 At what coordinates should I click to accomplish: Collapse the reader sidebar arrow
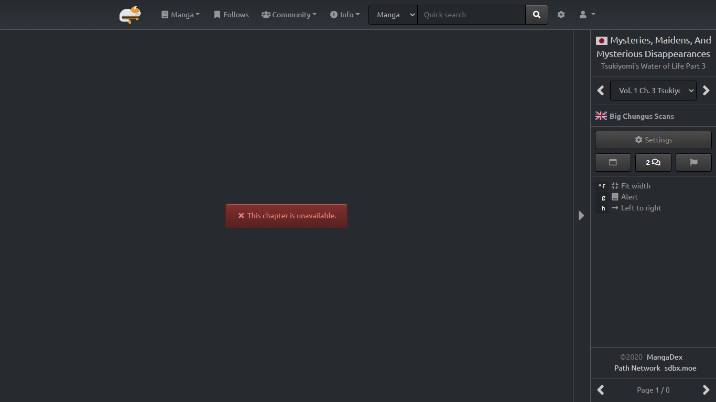click(x=581, y=215)
